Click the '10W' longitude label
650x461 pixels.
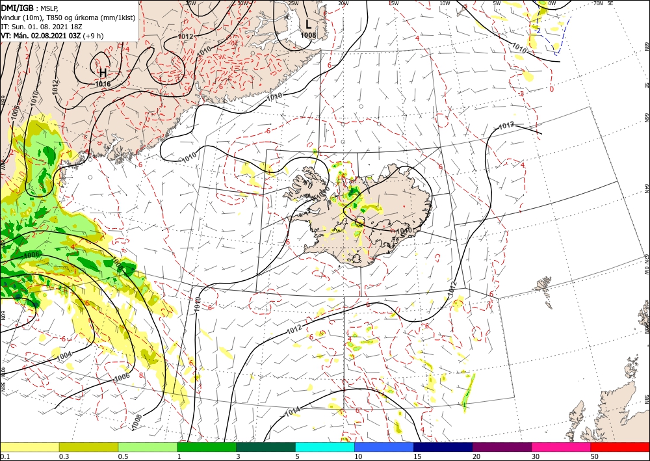coord(445,3)
